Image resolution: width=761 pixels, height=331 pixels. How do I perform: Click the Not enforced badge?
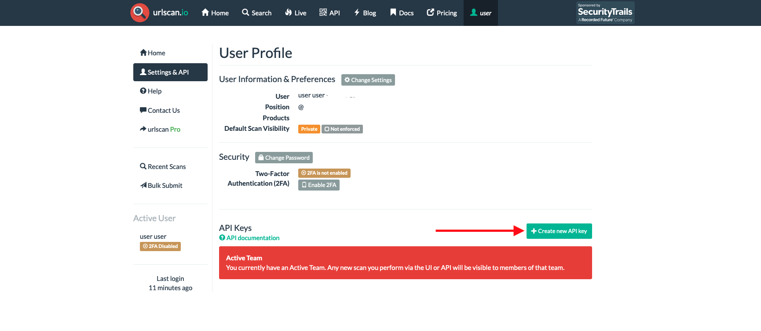tap(342, 129)
